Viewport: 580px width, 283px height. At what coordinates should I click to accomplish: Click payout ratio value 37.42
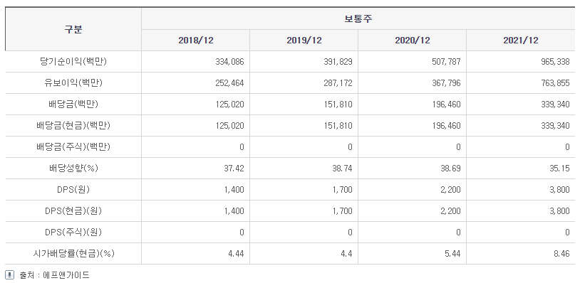point(234,169)
